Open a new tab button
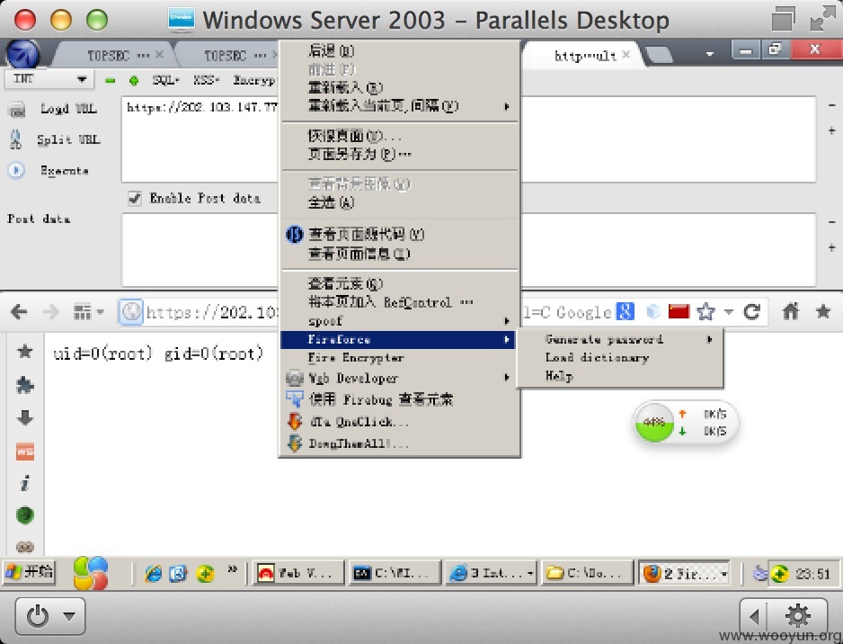This screenshot has width=843, height=644. 659,56
